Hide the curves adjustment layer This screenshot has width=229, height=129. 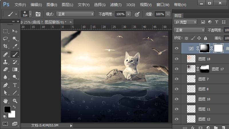point(177,48)
